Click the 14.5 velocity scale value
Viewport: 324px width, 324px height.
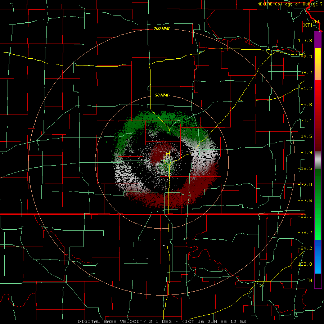click(306, 136)
